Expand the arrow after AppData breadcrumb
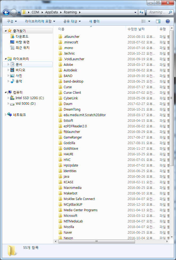Image resolution: width=176 pixels, height=260 pixels. tap(61, 12)
